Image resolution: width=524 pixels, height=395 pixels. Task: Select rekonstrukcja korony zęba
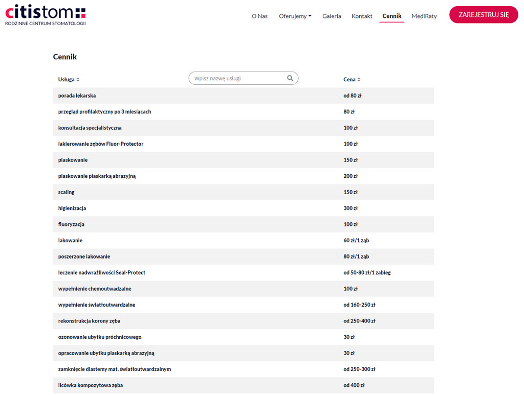(x=89, y=321)
